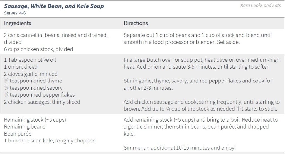The height and width of the screenshot is (155, 285).
Task: Click the "Serves: 4-6" text
Action: pyautogui.click(x=14, y=12)
